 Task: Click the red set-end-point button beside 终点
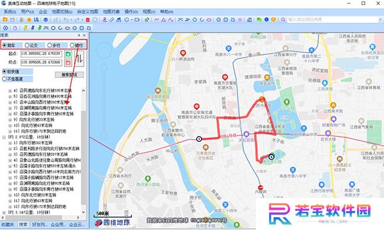[68, 63]
